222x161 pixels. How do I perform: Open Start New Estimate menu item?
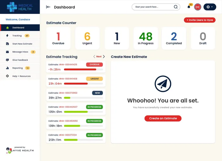point(20,44)
